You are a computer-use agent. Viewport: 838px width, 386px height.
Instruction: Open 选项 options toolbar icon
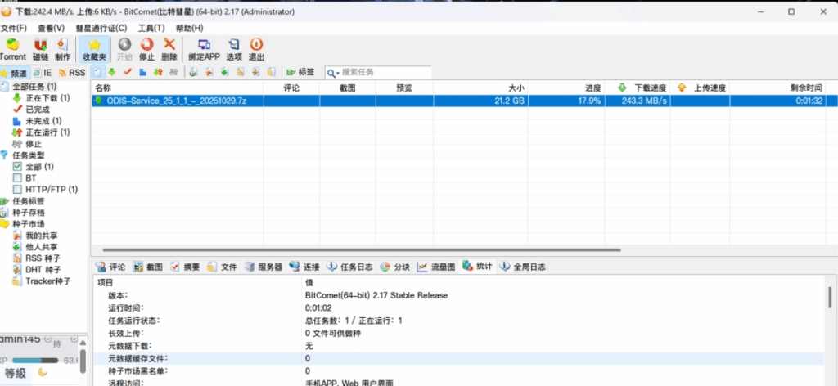tap(234, 48)
